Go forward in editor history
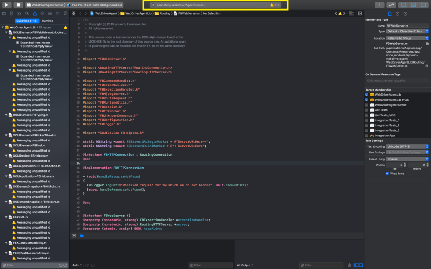 pos(86,13)
